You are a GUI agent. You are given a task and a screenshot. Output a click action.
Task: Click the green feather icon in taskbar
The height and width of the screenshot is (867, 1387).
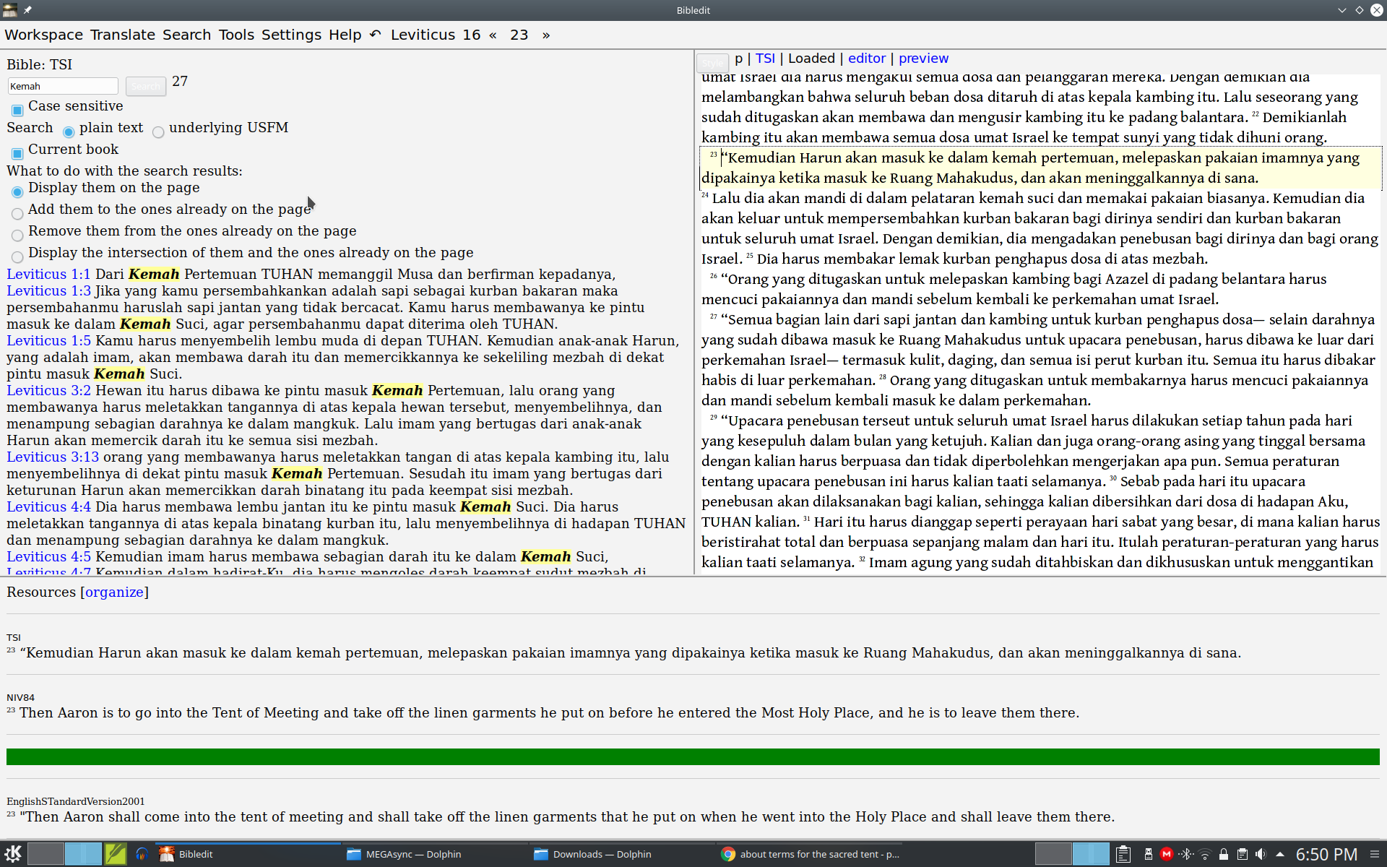coord(116,854)
